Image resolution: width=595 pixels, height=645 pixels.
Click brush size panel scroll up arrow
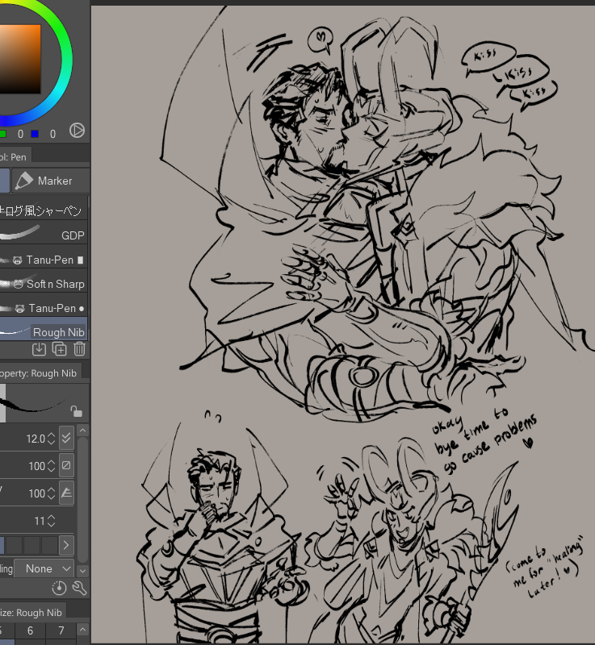tap(83, 630)
